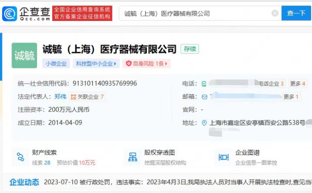The width and height of the screenshot is (312, 193).
Task: Open the green 诚毓 company logo thumbnail
Action: (x=24, y=55)
